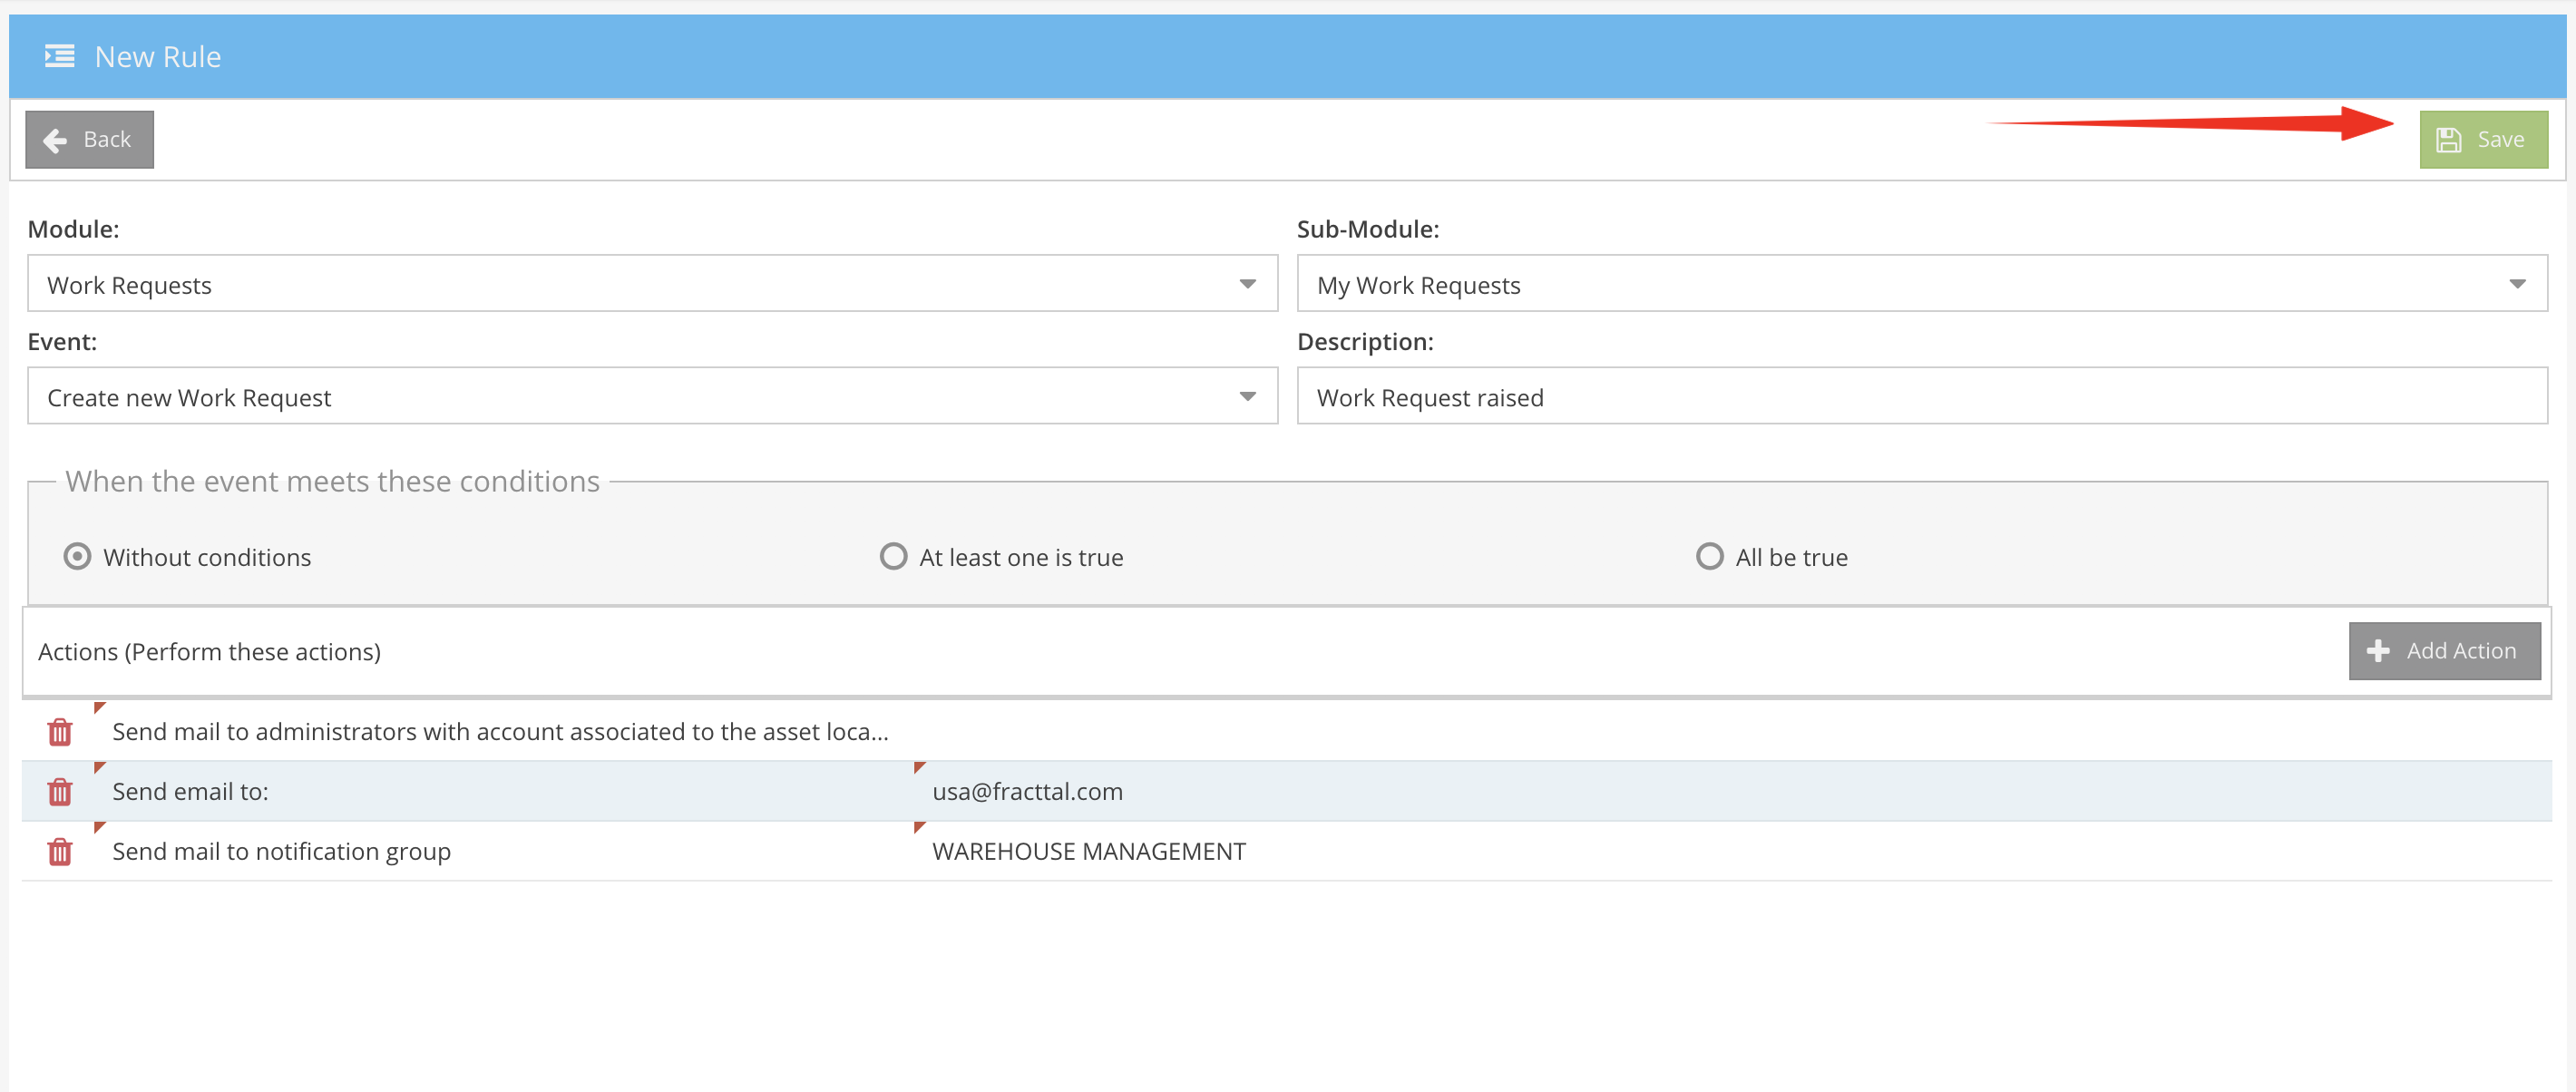Delete the notification group mail action
Image resolution: width=2576 pixels, height=1092 pixels.
(60, 852)
